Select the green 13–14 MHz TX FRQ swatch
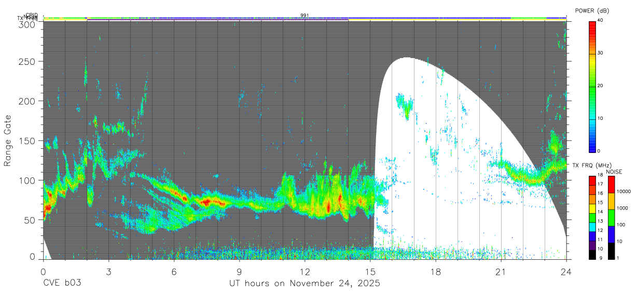637x294 pixels. pos(592,218)
